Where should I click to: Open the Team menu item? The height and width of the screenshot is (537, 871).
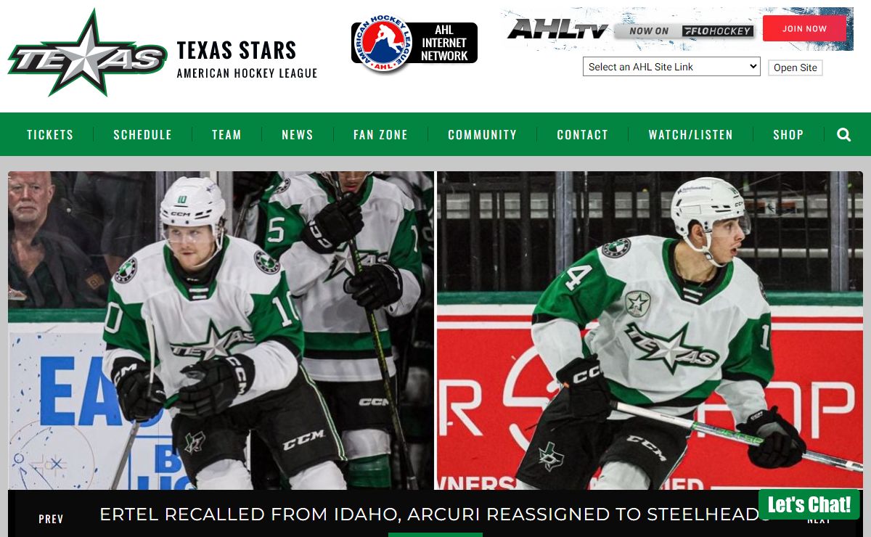[x=226, y=135]
